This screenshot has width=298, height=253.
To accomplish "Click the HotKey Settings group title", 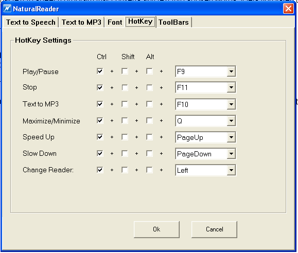I will pyautogui.click(x=43, y=41).
